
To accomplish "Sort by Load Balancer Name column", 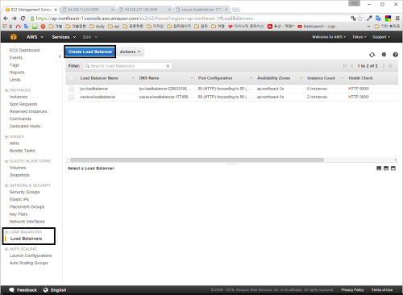I will pos(99,78).
